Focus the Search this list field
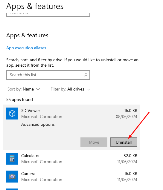Image resolution: width=163 pixels, height=190 pixels. 48,75
